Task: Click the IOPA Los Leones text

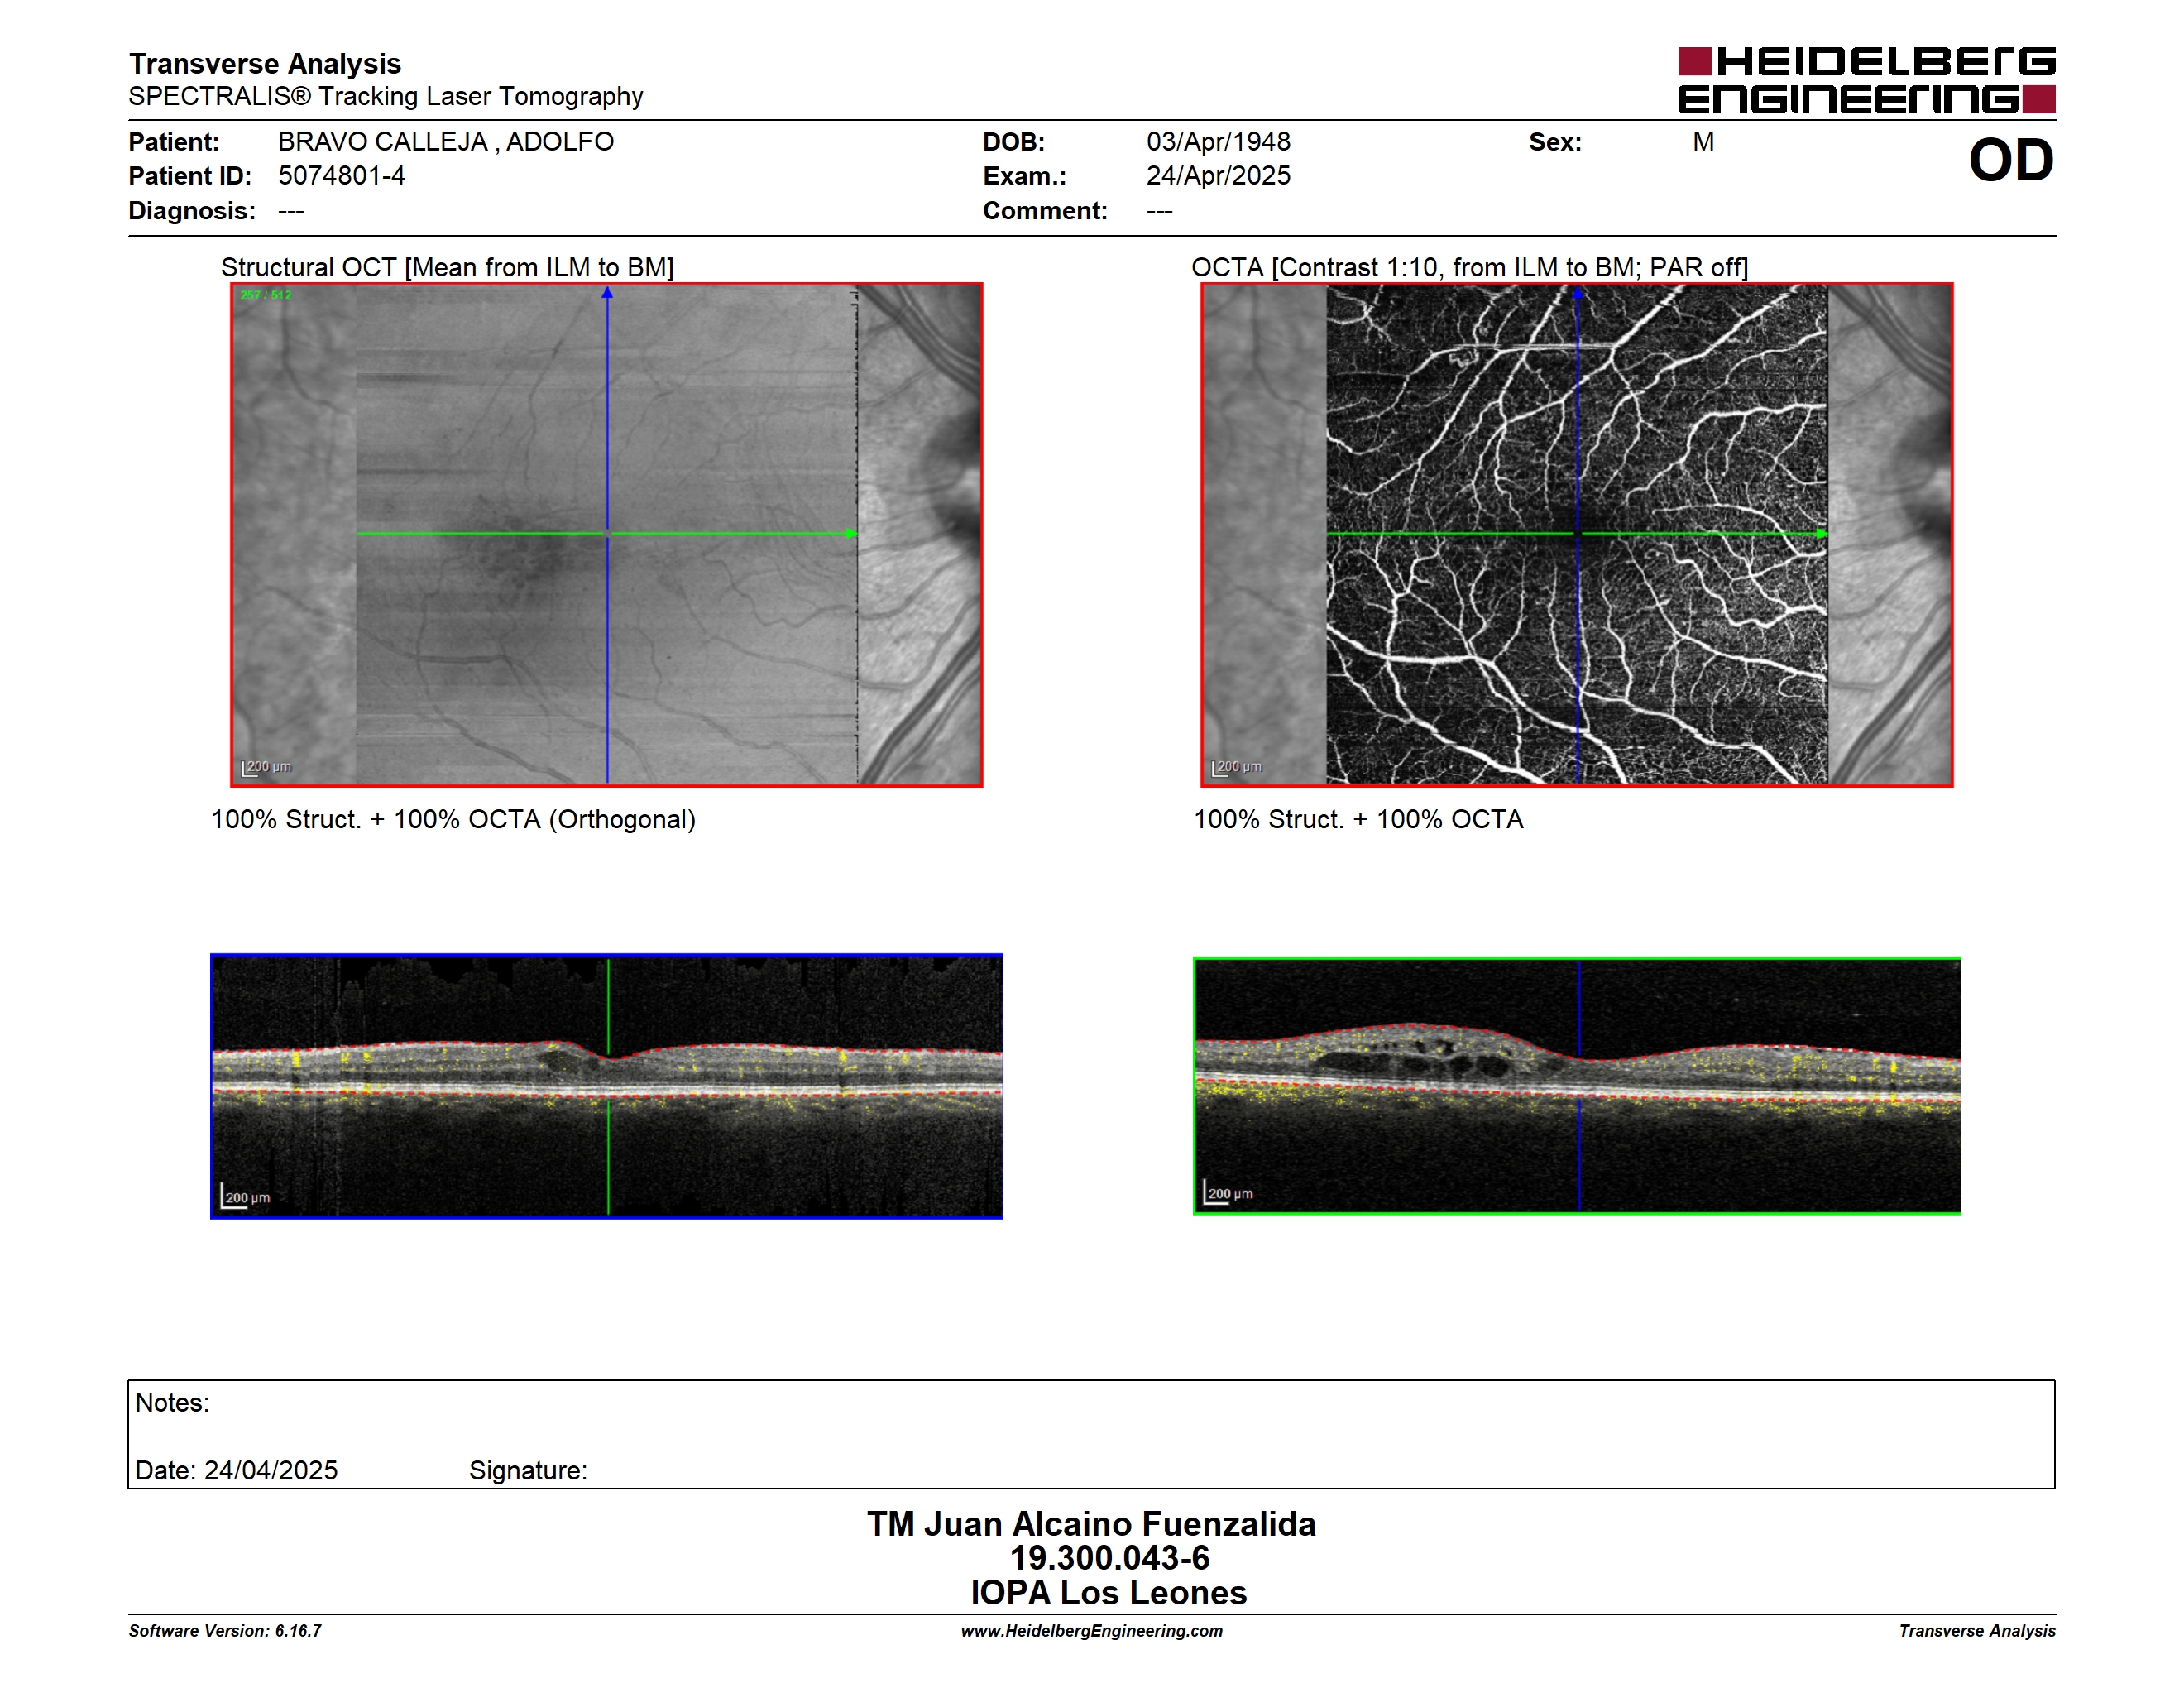Action: click(x=1108, y=1593)
